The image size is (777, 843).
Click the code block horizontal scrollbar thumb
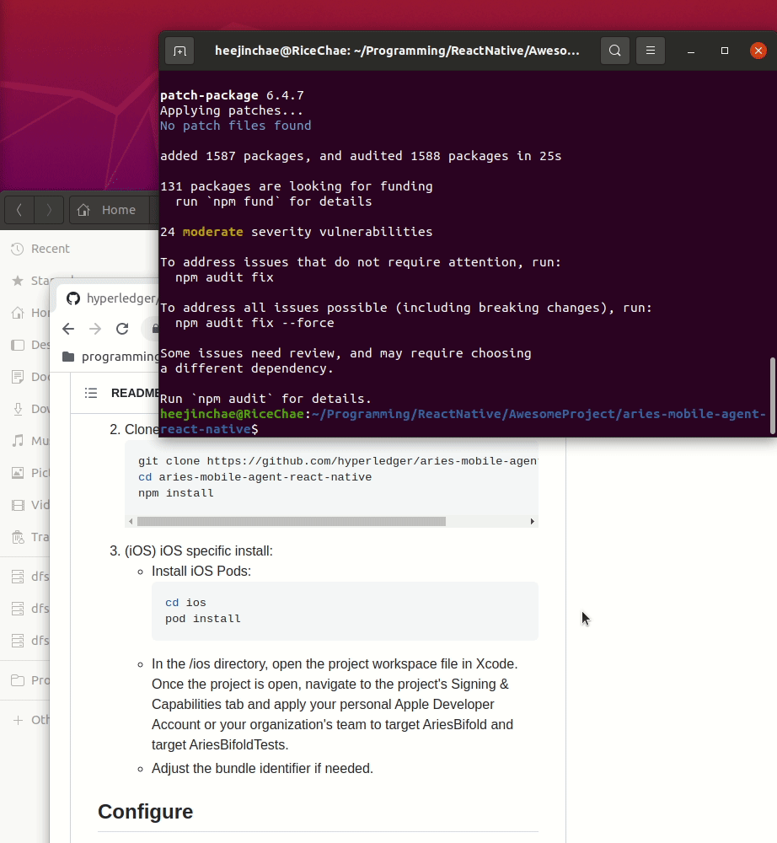[x=292, y=522]
